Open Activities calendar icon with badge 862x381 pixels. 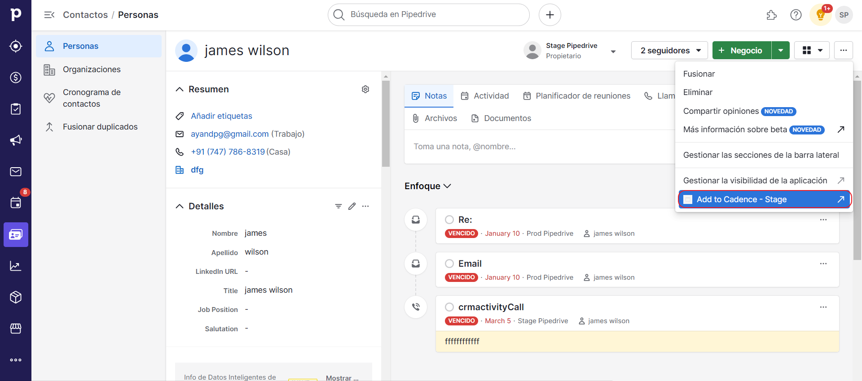click(x=16, y=203)
